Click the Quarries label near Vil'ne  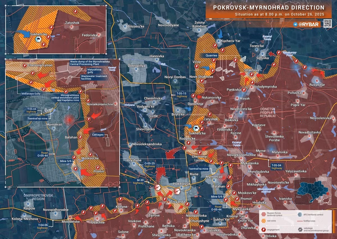tap(211, 56)
